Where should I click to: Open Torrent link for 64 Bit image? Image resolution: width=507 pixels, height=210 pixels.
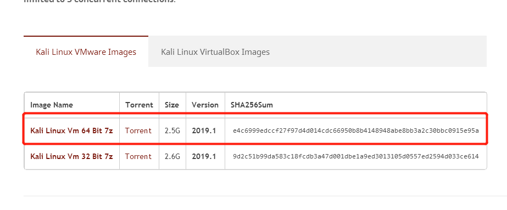[x=138, y=130]
